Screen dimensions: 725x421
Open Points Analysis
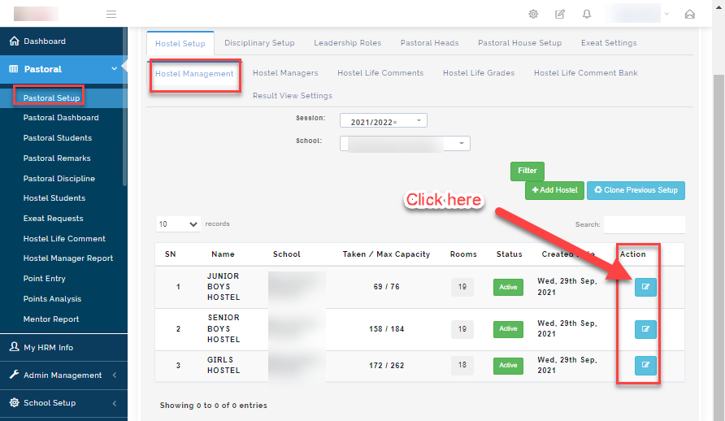(x=52, y=298)
